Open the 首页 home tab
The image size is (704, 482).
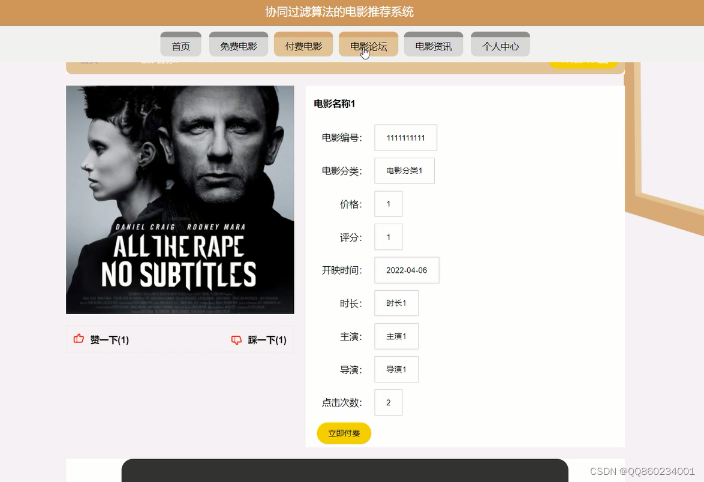pyautogui.click(x=181, y=44)
